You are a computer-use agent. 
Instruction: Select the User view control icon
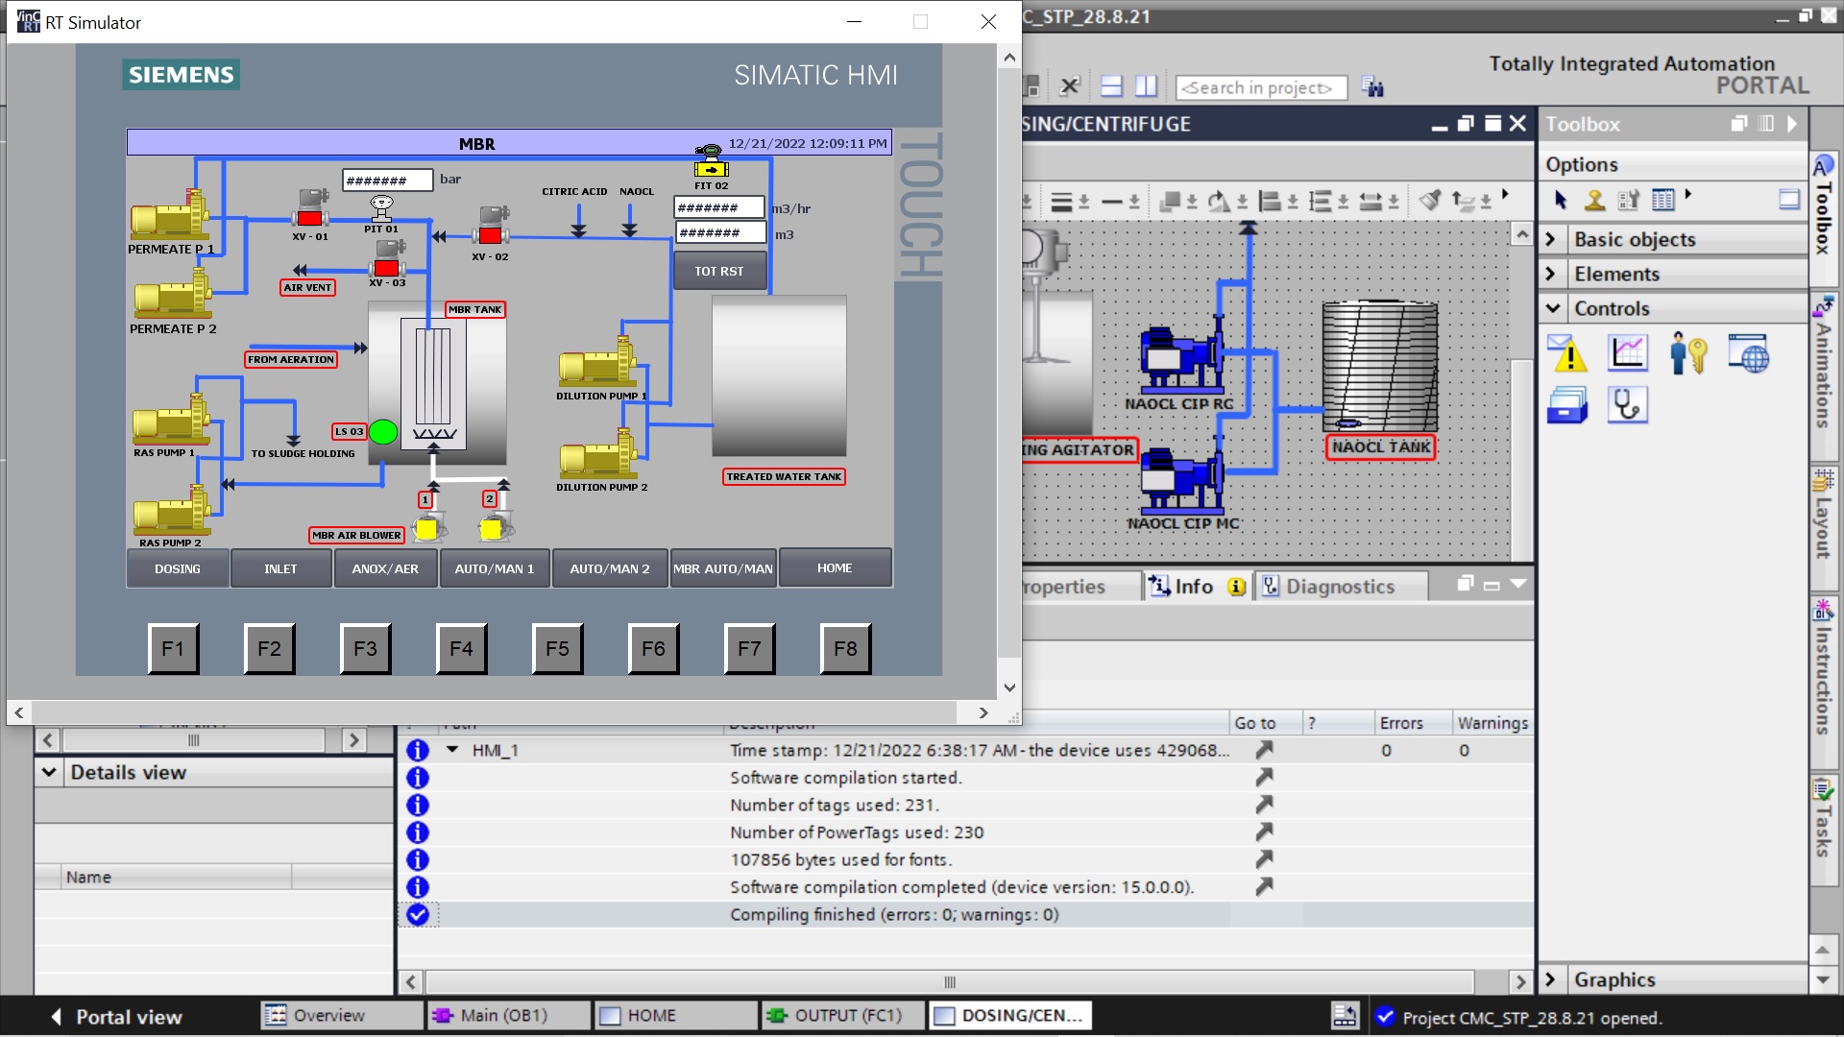point(1687,354)
